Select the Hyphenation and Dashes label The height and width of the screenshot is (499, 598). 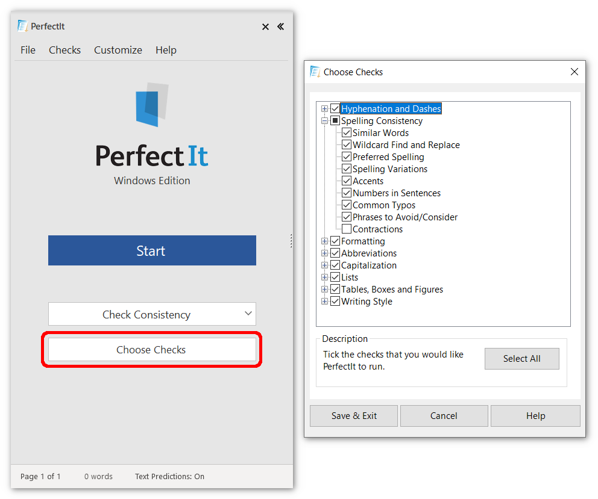pos(391,108)
